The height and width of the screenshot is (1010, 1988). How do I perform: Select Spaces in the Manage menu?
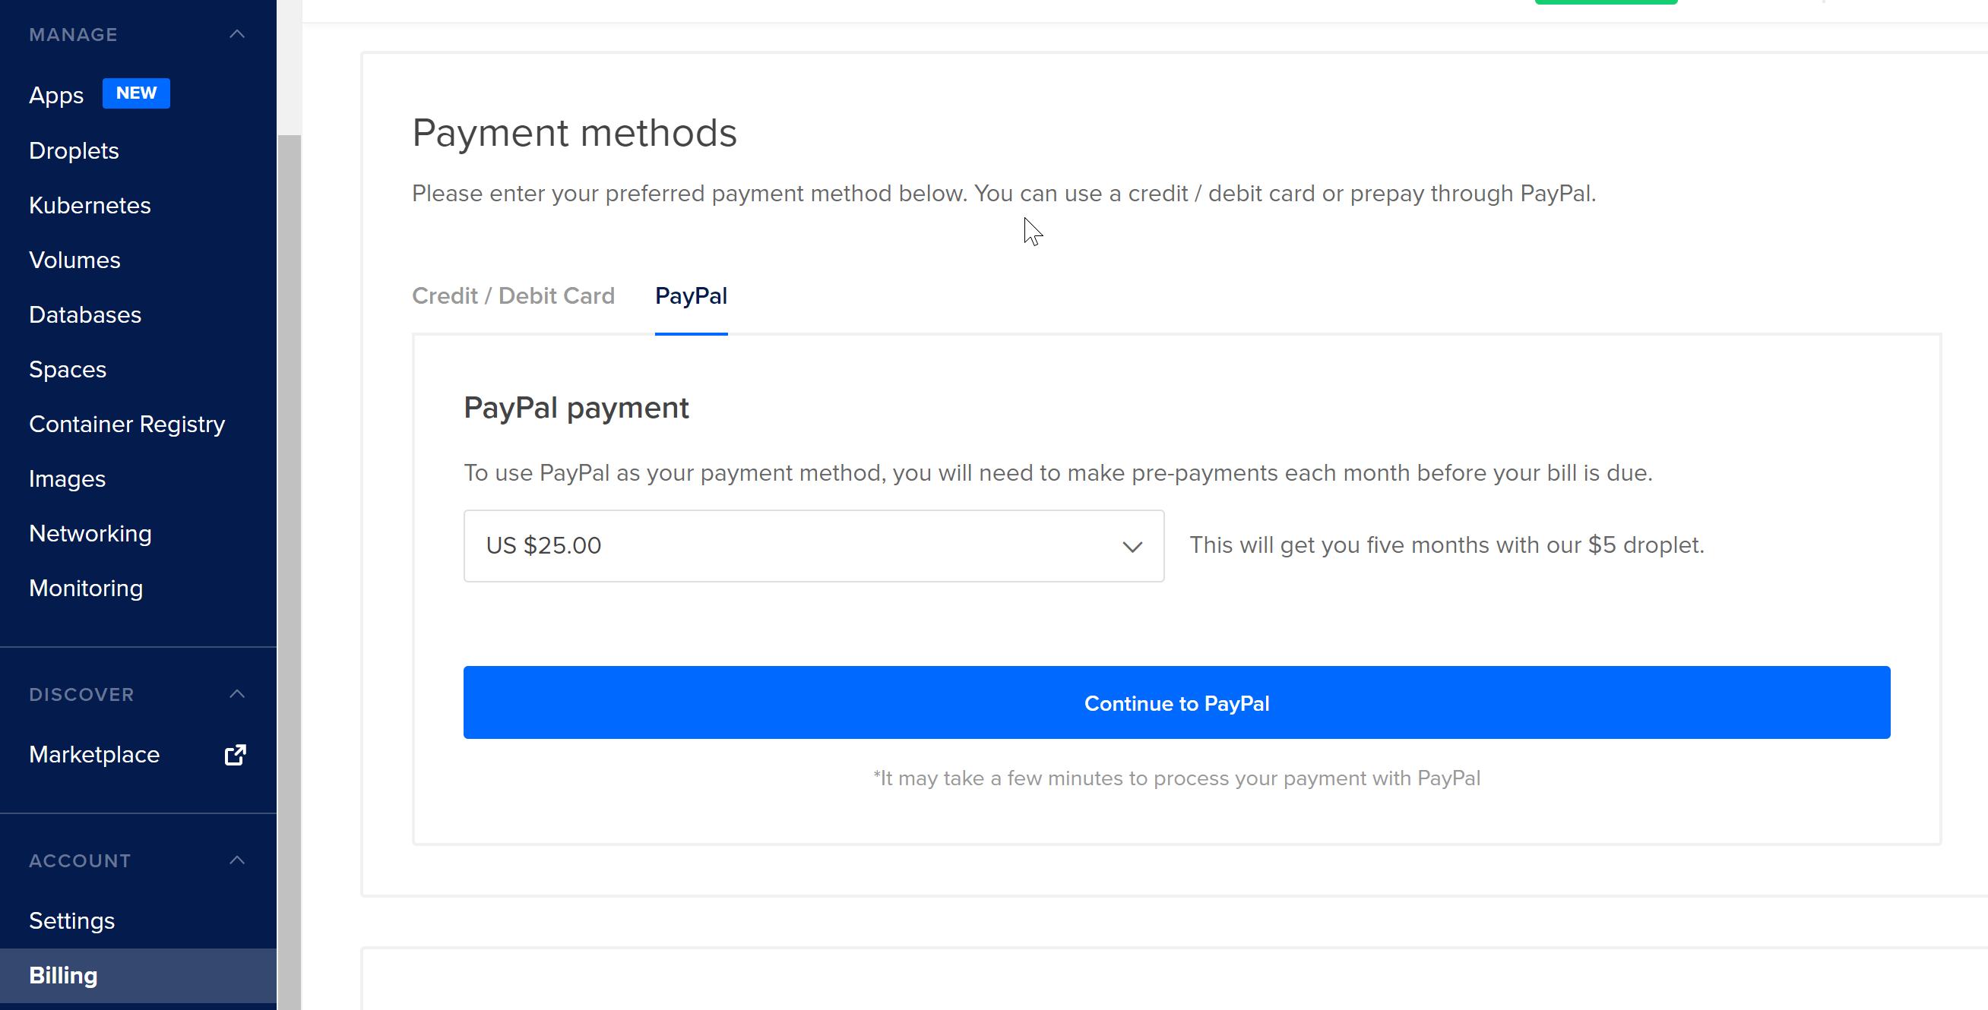tap(68, 369)
